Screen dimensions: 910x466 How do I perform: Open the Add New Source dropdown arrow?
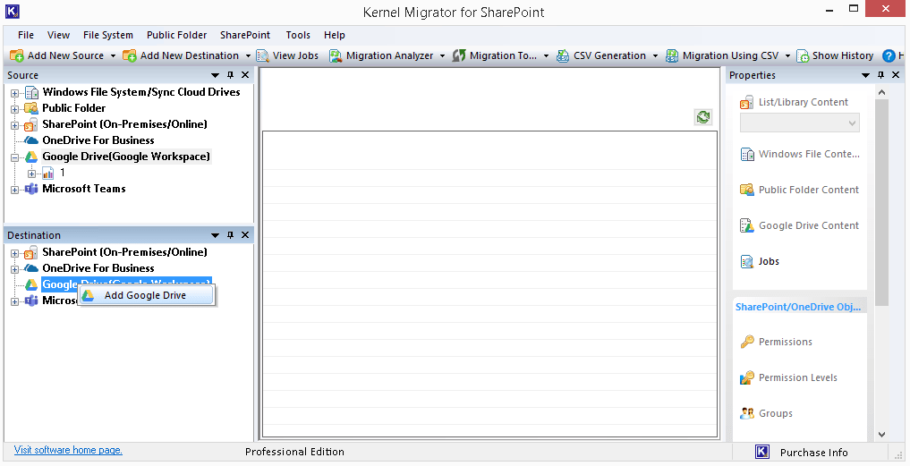point(113,56)
